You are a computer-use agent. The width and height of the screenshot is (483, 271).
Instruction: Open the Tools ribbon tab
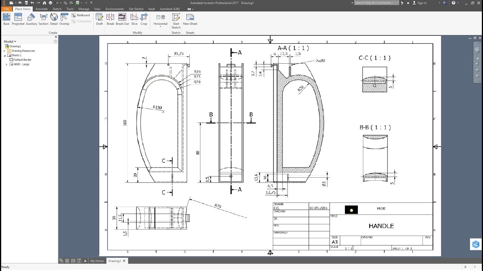[x=70, y=9]
